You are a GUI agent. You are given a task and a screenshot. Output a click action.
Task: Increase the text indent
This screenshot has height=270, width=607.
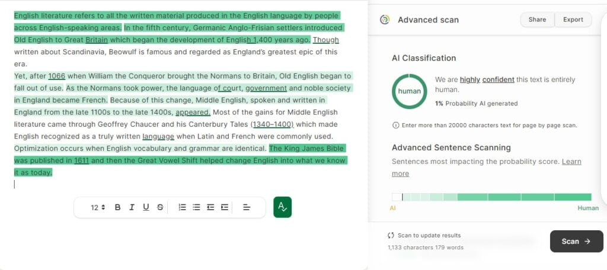click(x=225, y=207)
